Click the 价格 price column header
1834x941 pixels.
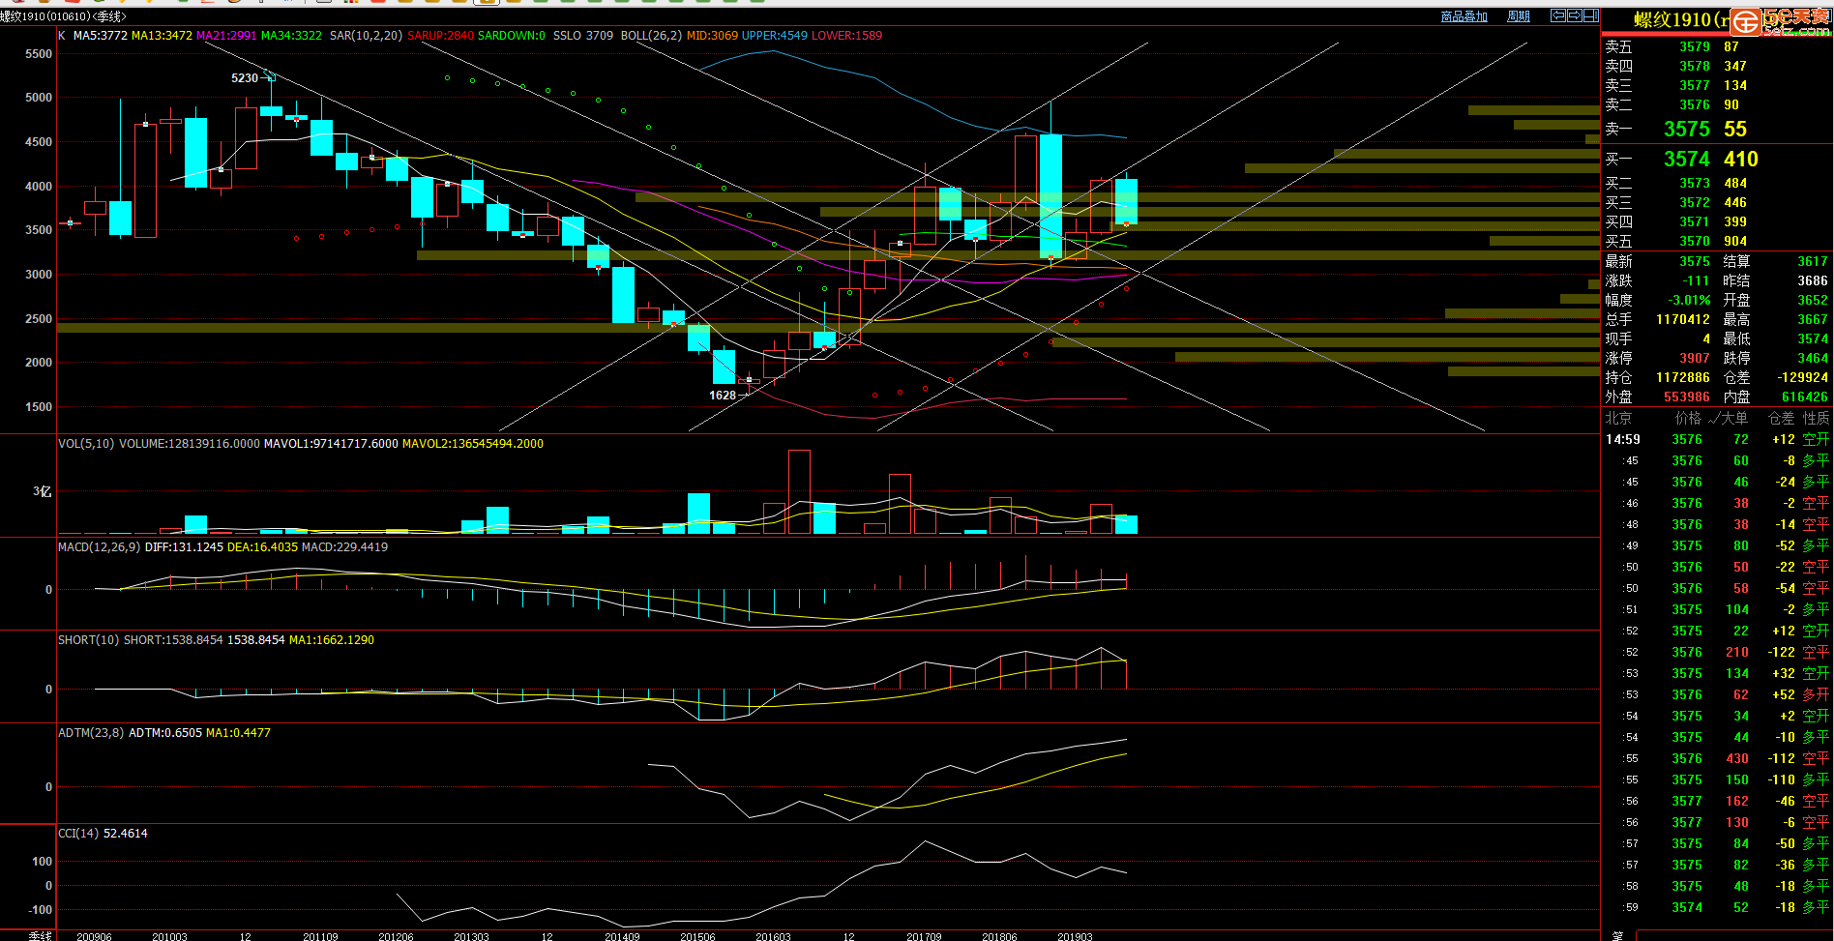pyautogui.click(x=1688, y=418)
